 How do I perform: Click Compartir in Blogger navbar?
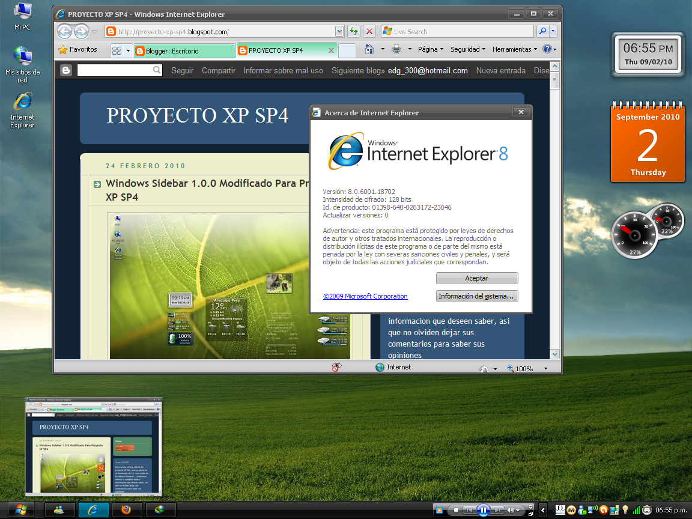coord(219,71)
